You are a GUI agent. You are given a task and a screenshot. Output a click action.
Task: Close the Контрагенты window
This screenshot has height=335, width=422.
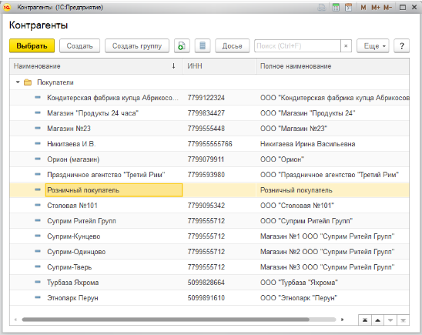point(414,7)
